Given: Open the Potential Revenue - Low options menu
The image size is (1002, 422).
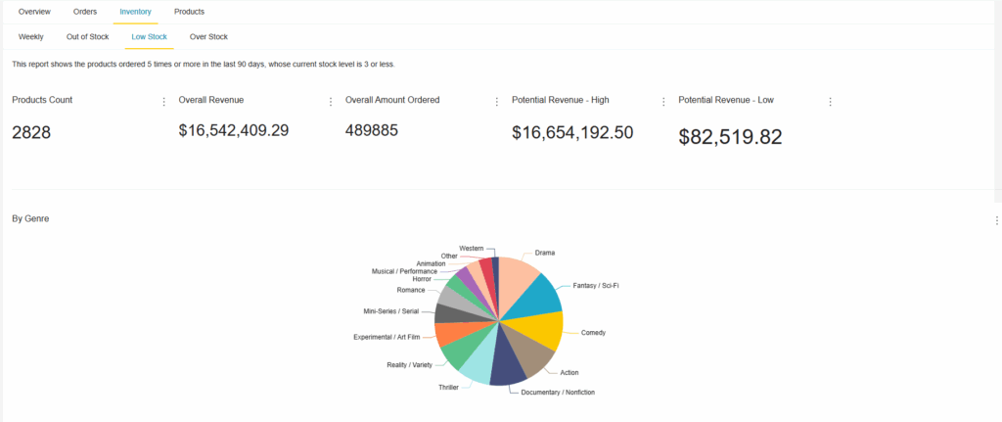Looking at the screenshot, I should pyautogui.click(x=830, y=102).
